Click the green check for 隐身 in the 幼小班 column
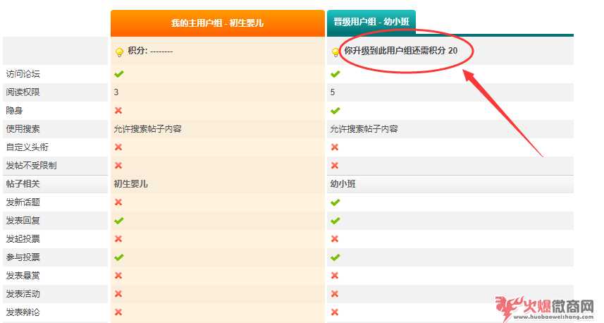604x323 pixels. coord(335,111)
